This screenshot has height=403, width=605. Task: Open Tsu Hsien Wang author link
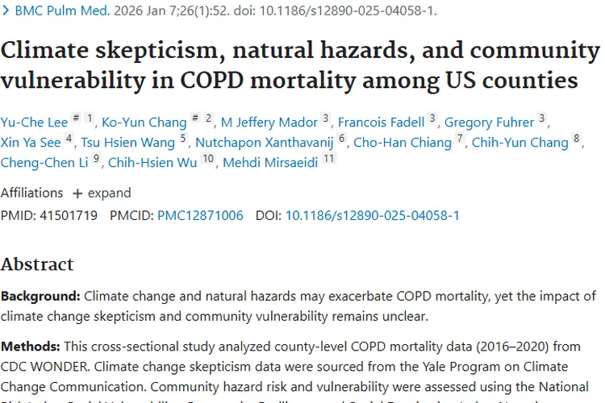tap(127, 143)
